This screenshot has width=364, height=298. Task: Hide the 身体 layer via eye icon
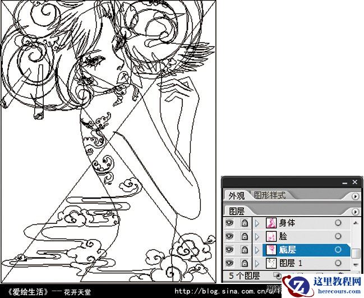[x=229, y=223]
